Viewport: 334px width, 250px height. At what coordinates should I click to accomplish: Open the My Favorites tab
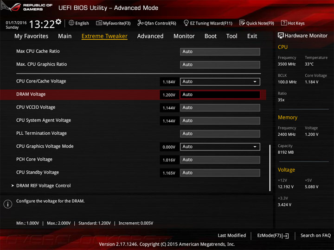[32, 36]
